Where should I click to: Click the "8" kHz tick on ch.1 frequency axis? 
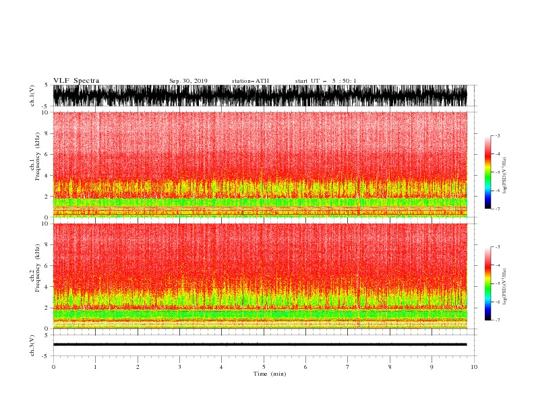47,133
